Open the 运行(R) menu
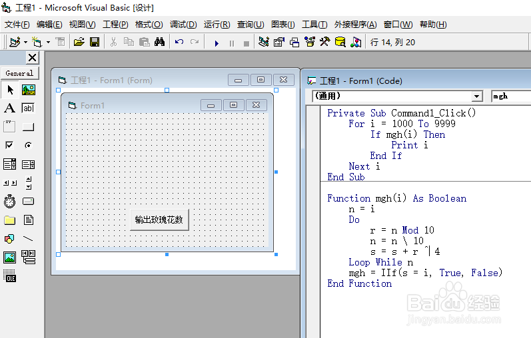This screenshot has height=338, width=531. coord(217,25)
